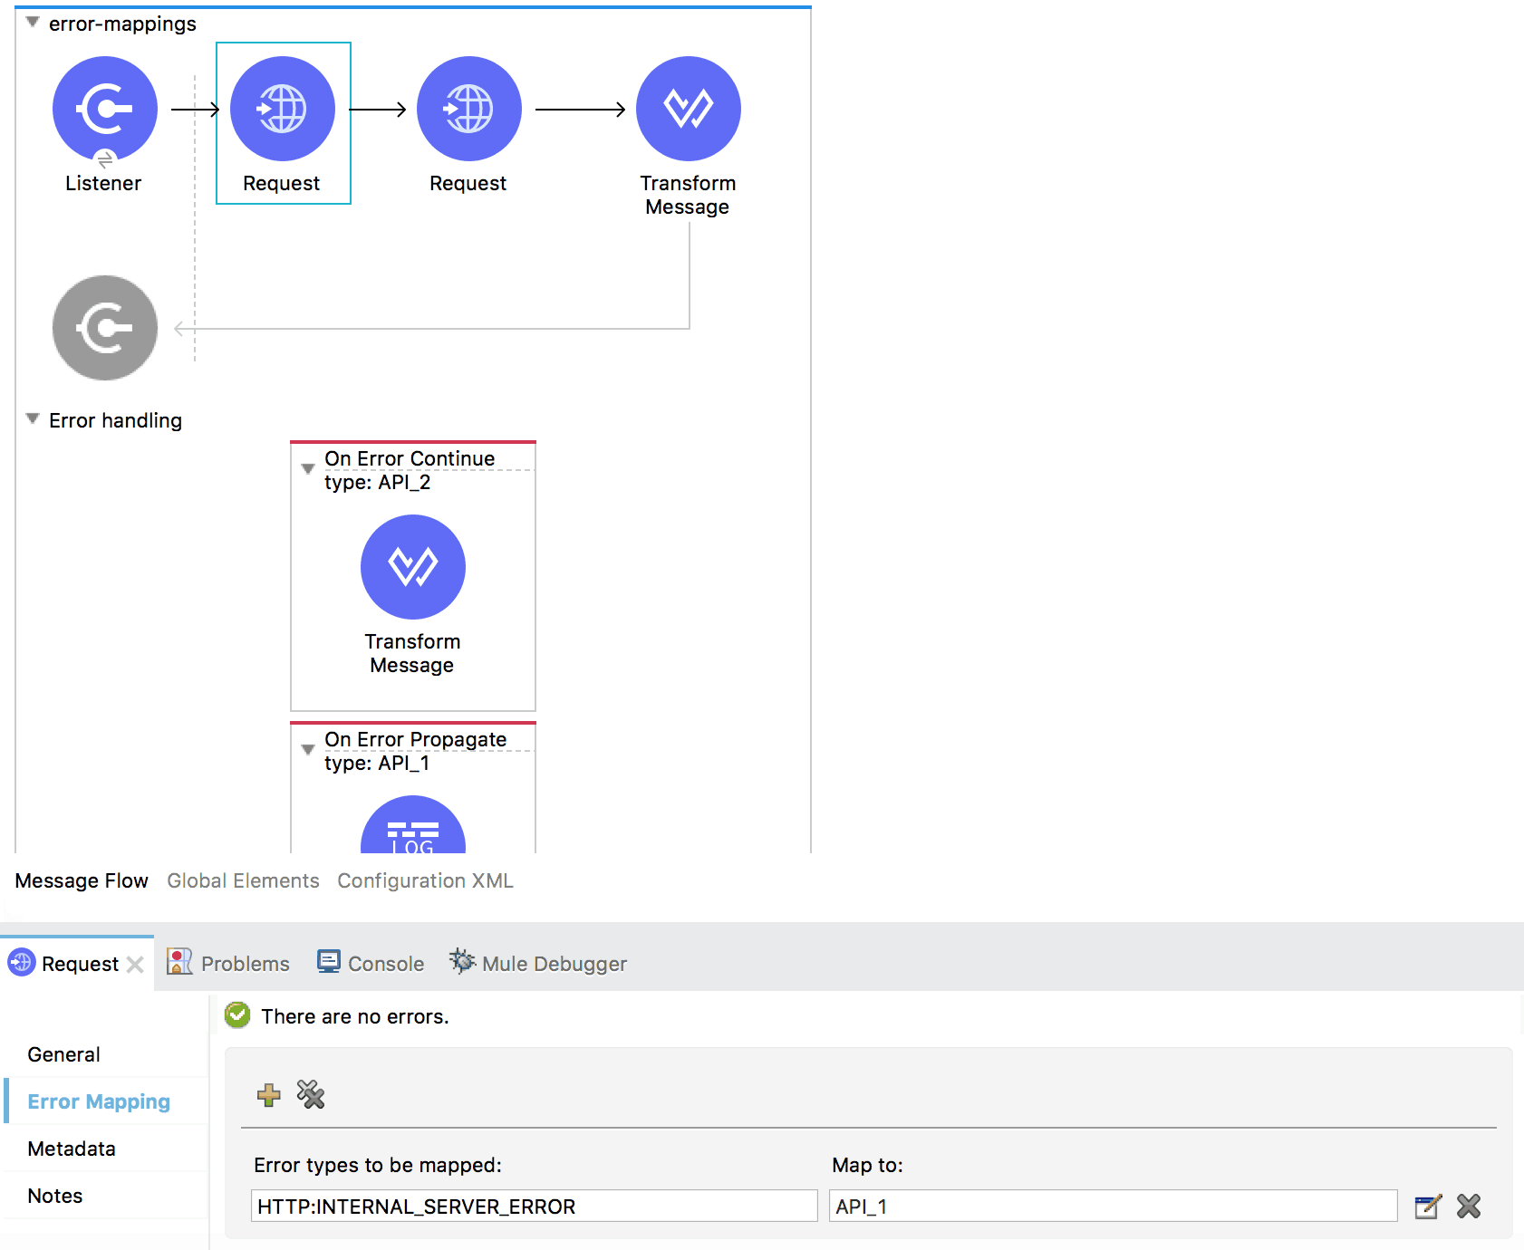The width and height of the screenshot is (1524, 1250).
Task: Close the Request properties tab
Action: point(135,965)
